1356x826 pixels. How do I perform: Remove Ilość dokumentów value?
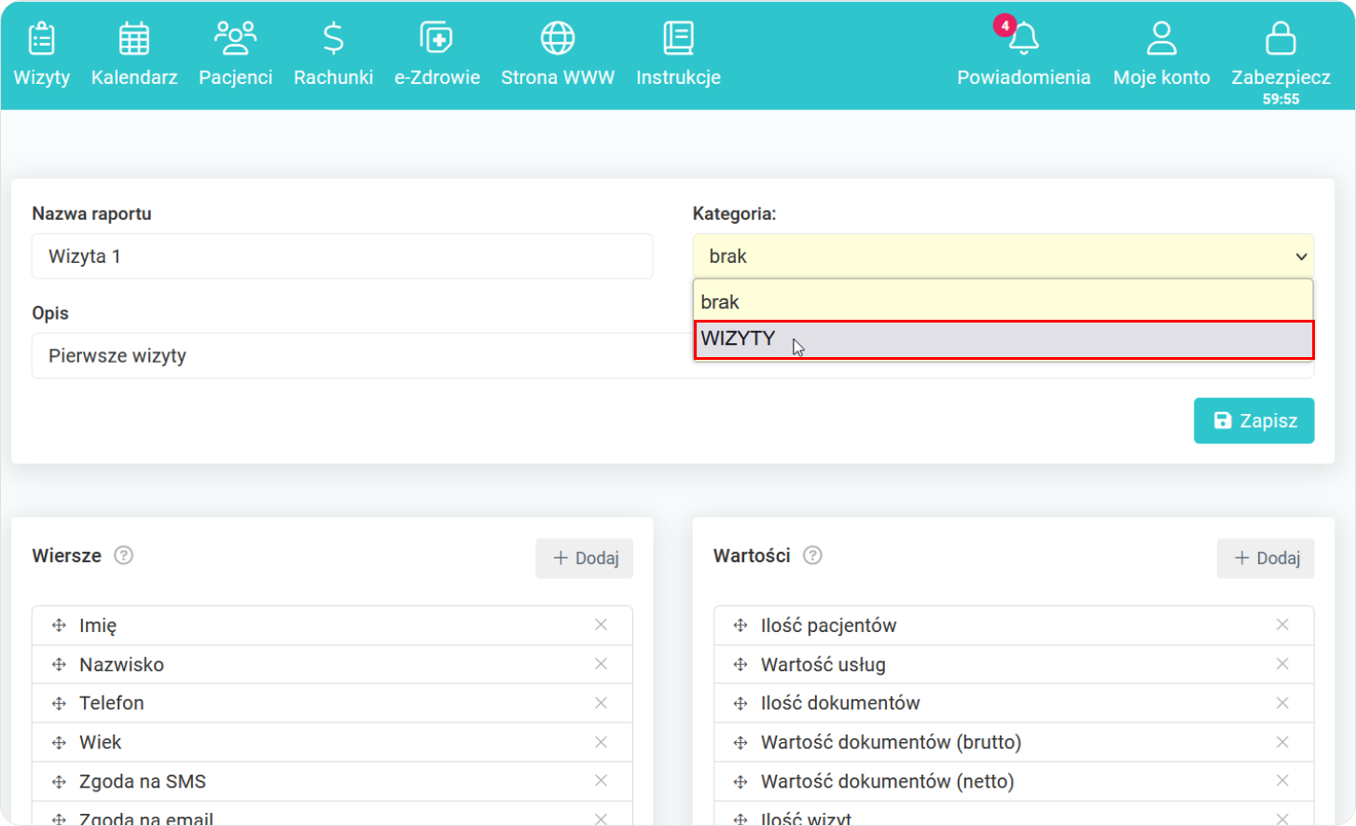pos(1282,703)
